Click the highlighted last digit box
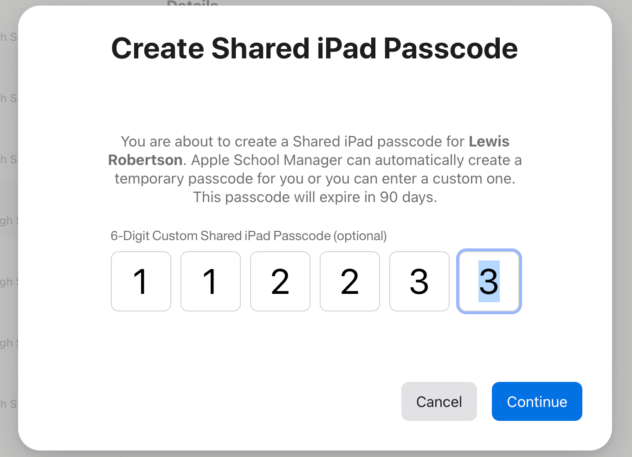632x457 pixels. [x=489, y=281]
